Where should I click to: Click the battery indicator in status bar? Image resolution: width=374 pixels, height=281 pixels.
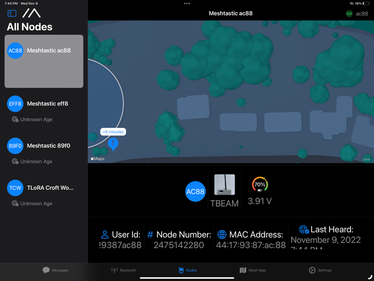click(x=366, y=4)
